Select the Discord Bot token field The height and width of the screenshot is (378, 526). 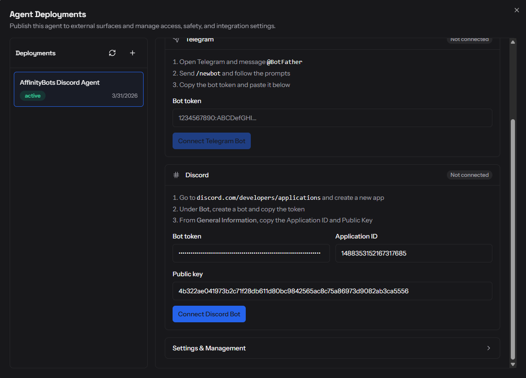[251, 253]
